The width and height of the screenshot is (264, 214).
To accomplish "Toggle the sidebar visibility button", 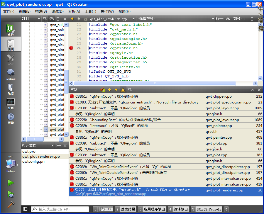I will tap(26, 209).
